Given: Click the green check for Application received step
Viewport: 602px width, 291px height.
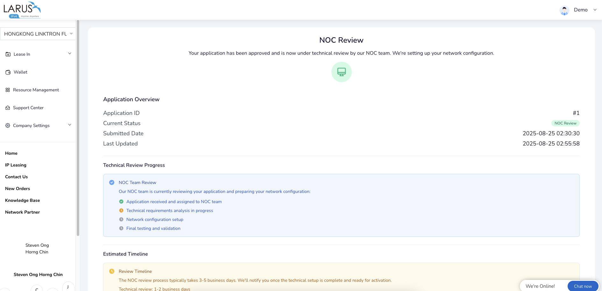Looking at the screenshot, I should (x=121, y=202).
